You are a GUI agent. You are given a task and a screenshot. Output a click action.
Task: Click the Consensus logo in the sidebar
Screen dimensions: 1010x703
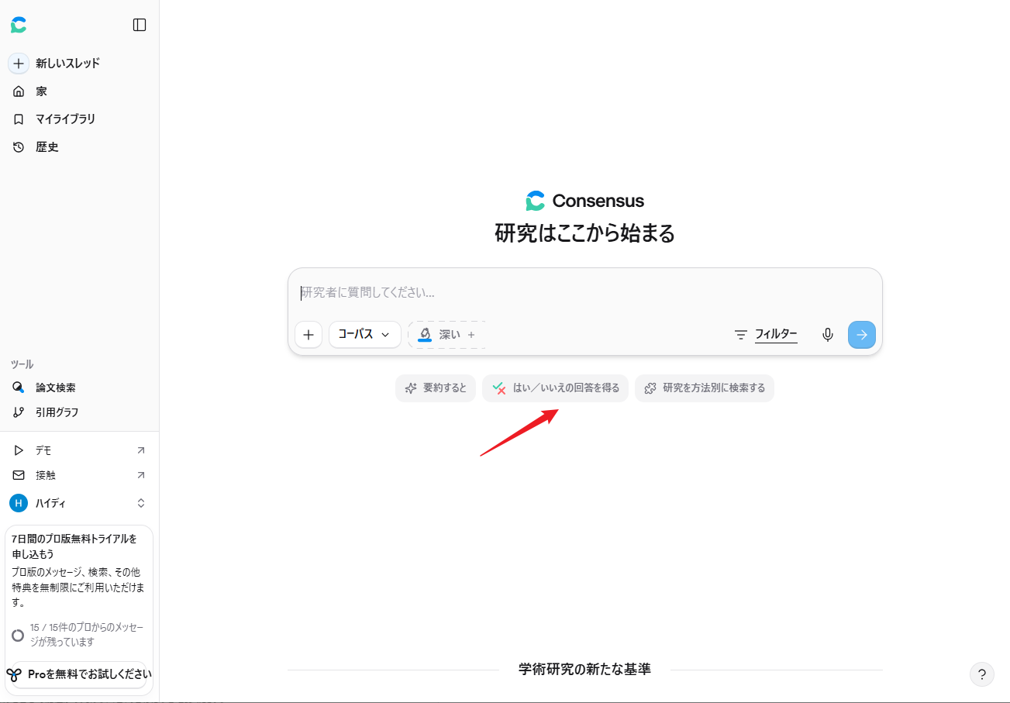coord(19,25)
